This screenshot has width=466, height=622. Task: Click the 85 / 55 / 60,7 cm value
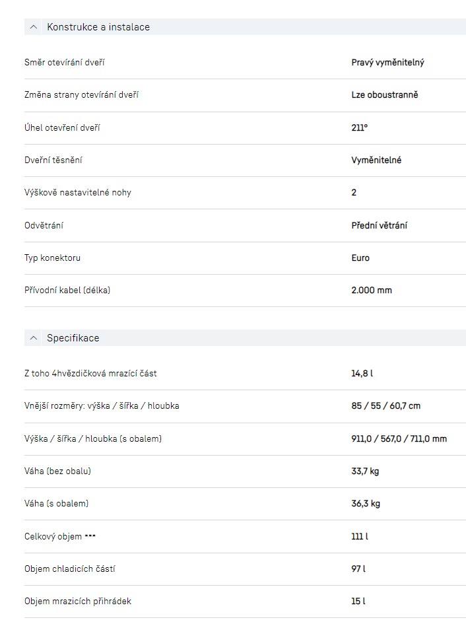[x=385, y=405]
